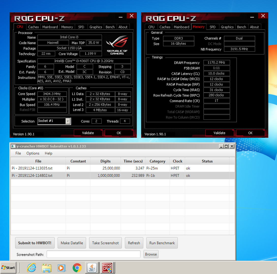Open the Windows Start menu
This screenshot has width=277, height=274.
click(x=8, y=268)
